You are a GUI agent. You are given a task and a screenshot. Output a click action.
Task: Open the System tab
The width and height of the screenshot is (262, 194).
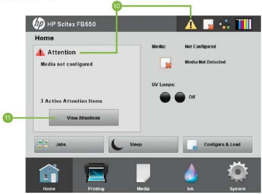click(237, 176)
